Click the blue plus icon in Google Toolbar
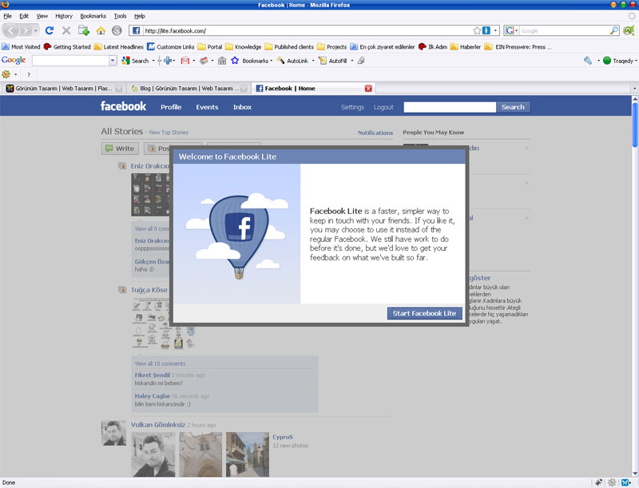This screenshot has width=639, height=488. pos(167,61)
